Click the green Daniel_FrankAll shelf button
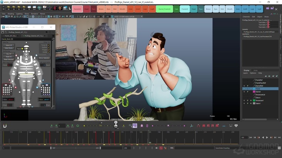Screen dimensions: 282x158 point(164,8)
